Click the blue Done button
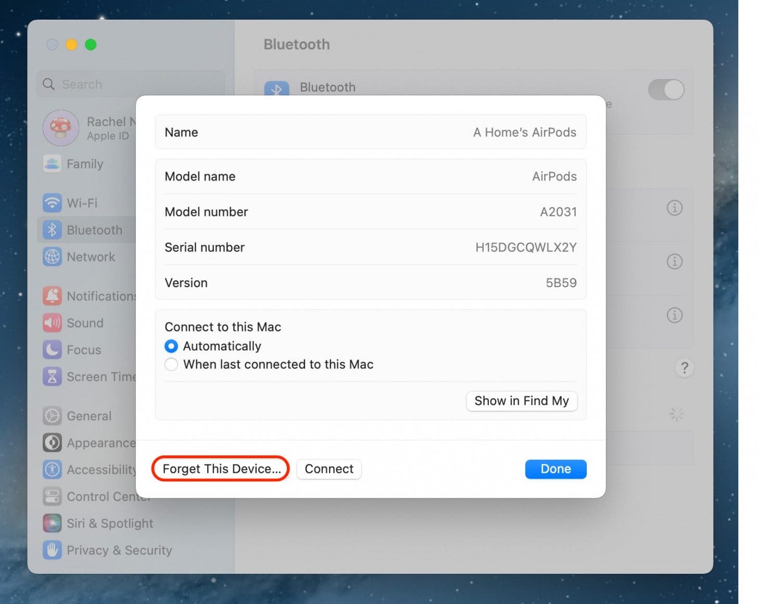Viewport: 758px width, 604px height. [x=555, y=469]
